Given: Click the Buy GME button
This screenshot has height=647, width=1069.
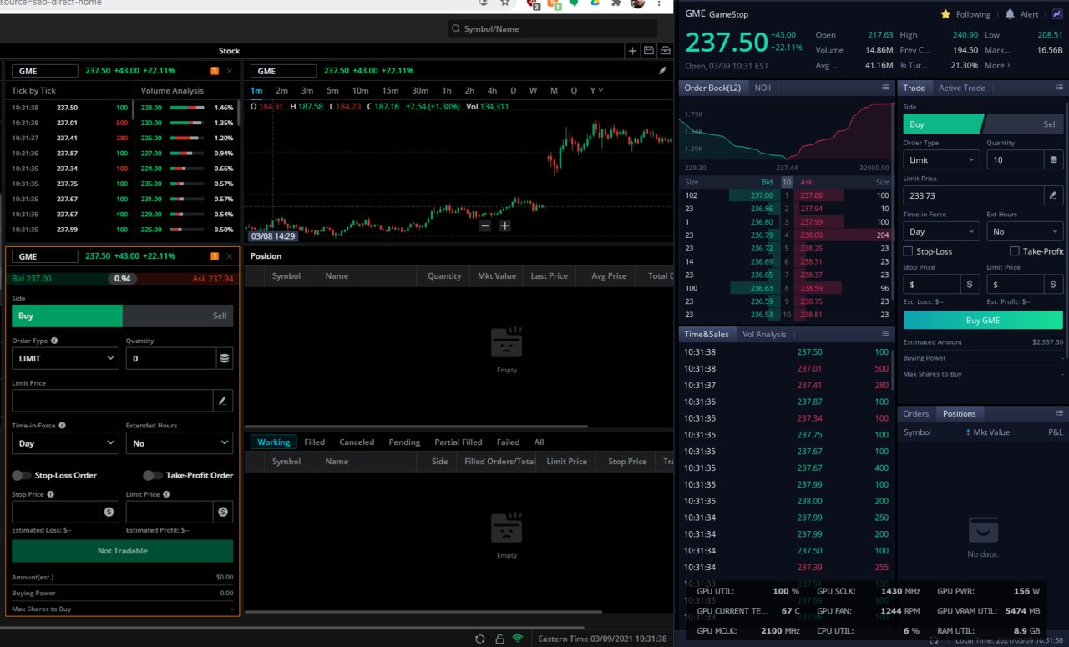Looking at the screenshot, I should 983,320.
